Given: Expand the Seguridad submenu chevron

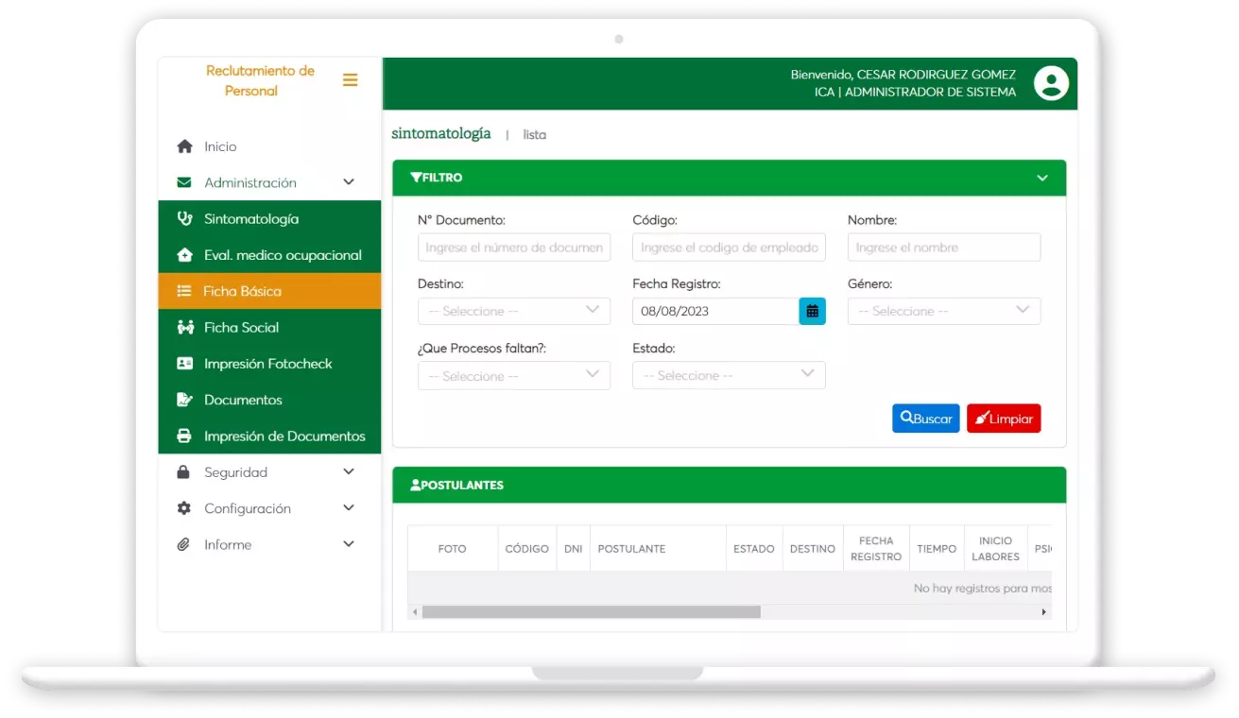Looking at the screenshot, I should coord(349,471).
